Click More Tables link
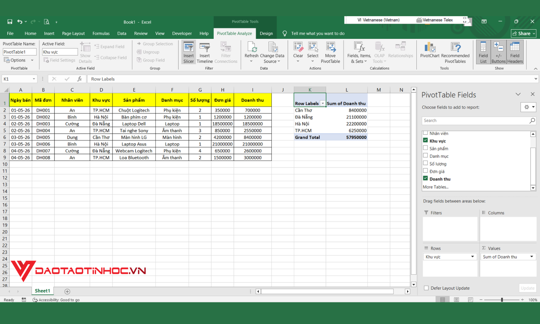The image size is (540, 324). 436,187
